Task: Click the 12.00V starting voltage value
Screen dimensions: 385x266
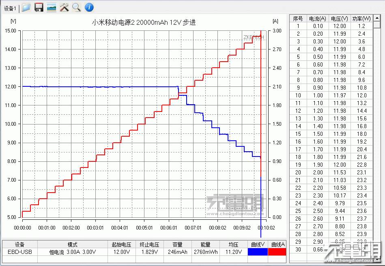Action: tap(122, 252)
